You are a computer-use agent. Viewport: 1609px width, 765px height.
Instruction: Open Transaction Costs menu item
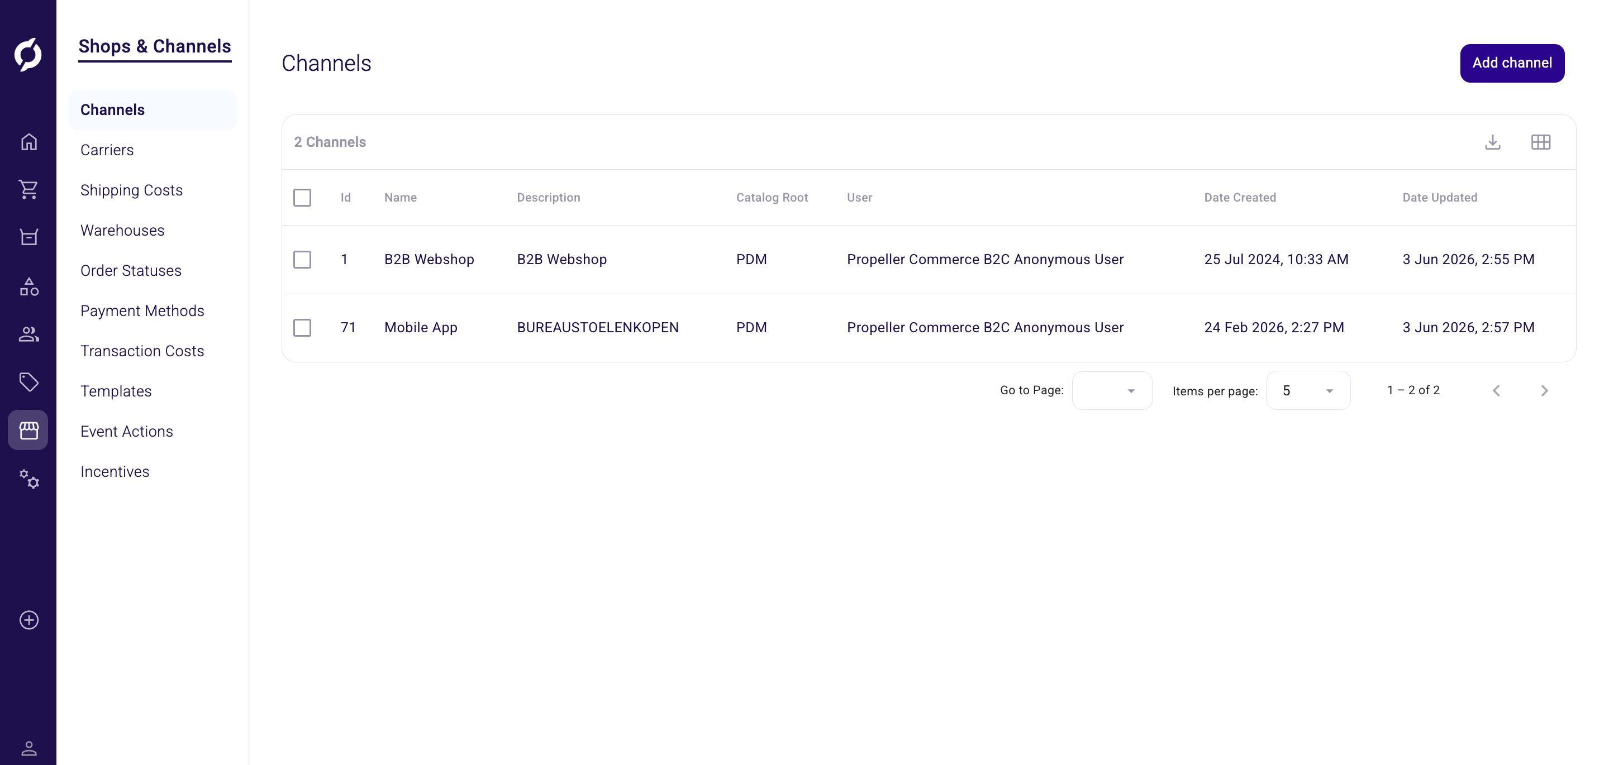point(142,351)
